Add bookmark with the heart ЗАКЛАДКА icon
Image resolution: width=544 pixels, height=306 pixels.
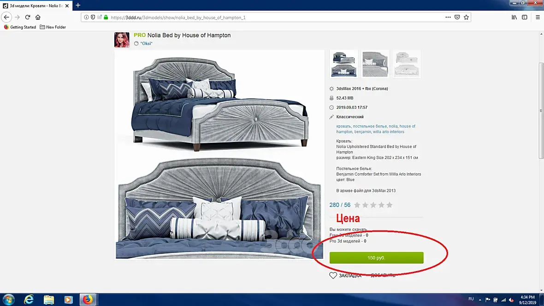333,276
